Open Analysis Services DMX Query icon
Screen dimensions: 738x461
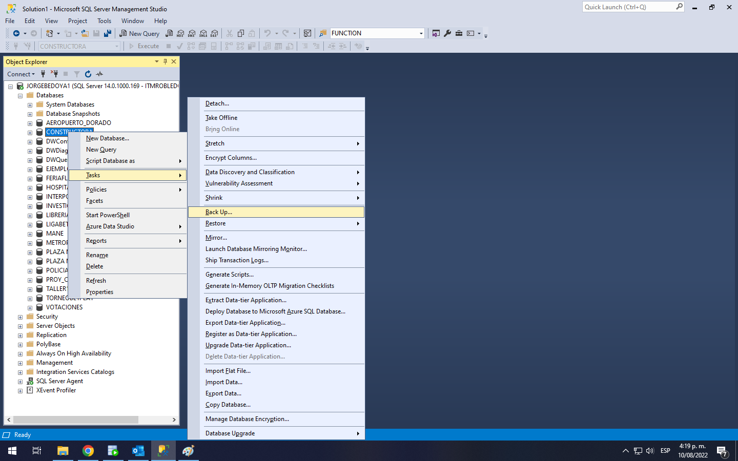pos(192,33)
